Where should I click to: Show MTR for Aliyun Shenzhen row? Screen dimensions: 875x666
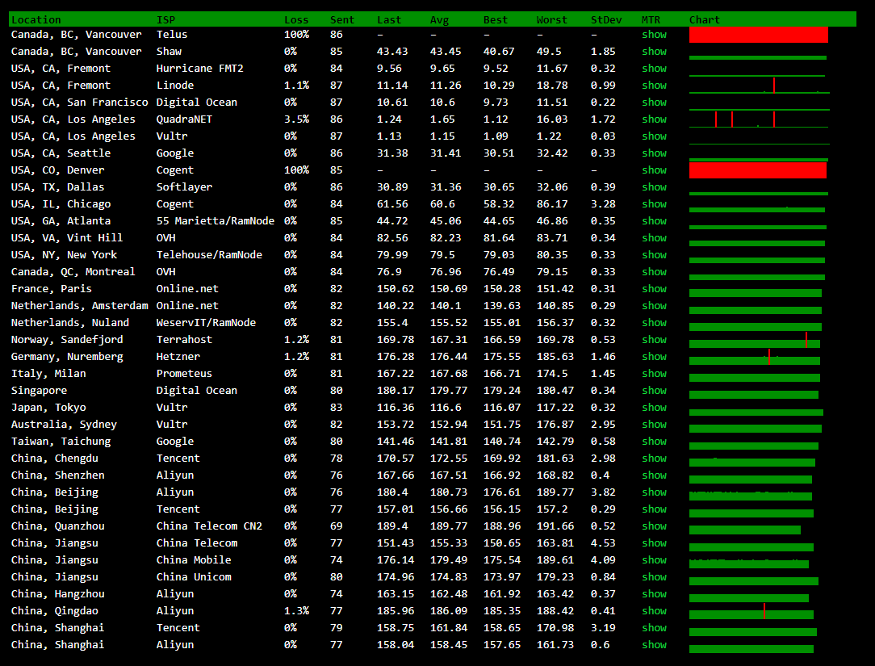[654, 475]
